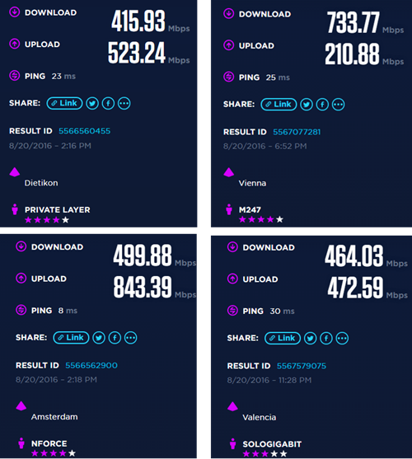412x459 pixels.
Task: Open result ID 5567077281
Action: 297,132
